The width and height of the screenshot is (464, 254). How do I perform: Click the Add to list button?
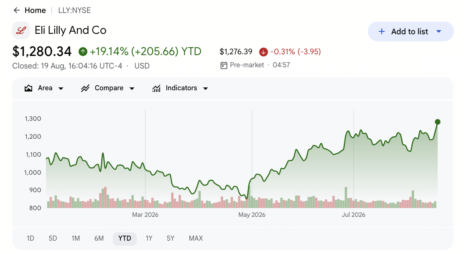411,31
